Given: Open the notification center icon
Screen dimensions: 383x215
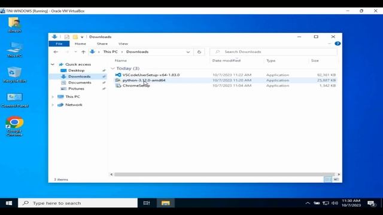Looking at the screenshot, I should tap(371, 203).
